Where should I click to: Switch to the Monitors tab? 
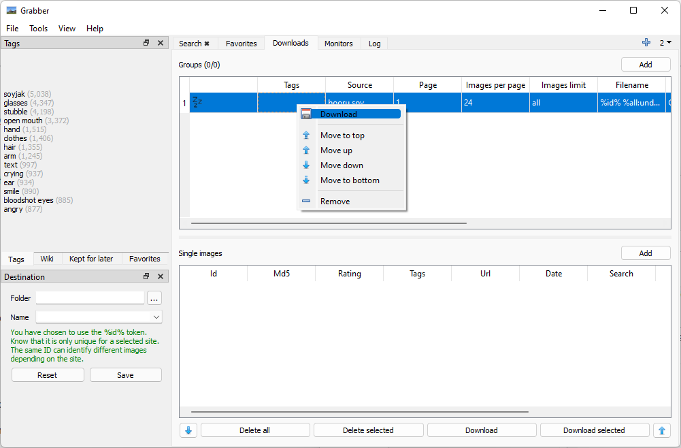click(338, 44)
